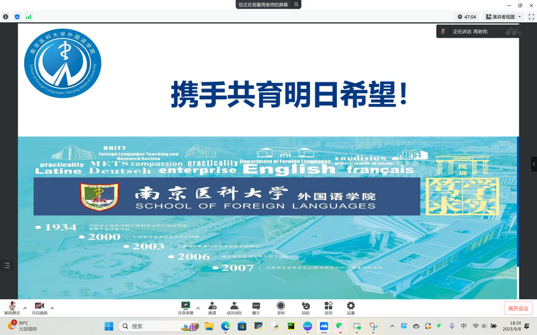Open the 邀请 invite icon
This screenshot has width=537, height=335.
point(212,308)
